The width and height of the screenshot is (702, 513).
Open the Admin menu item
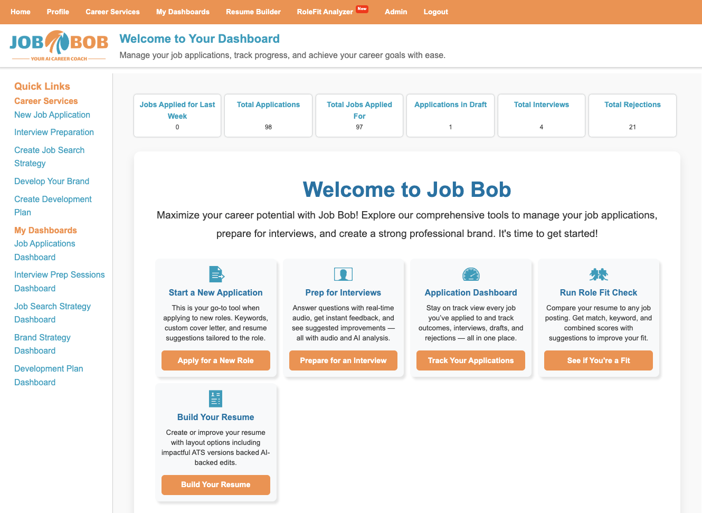[396, 12]
